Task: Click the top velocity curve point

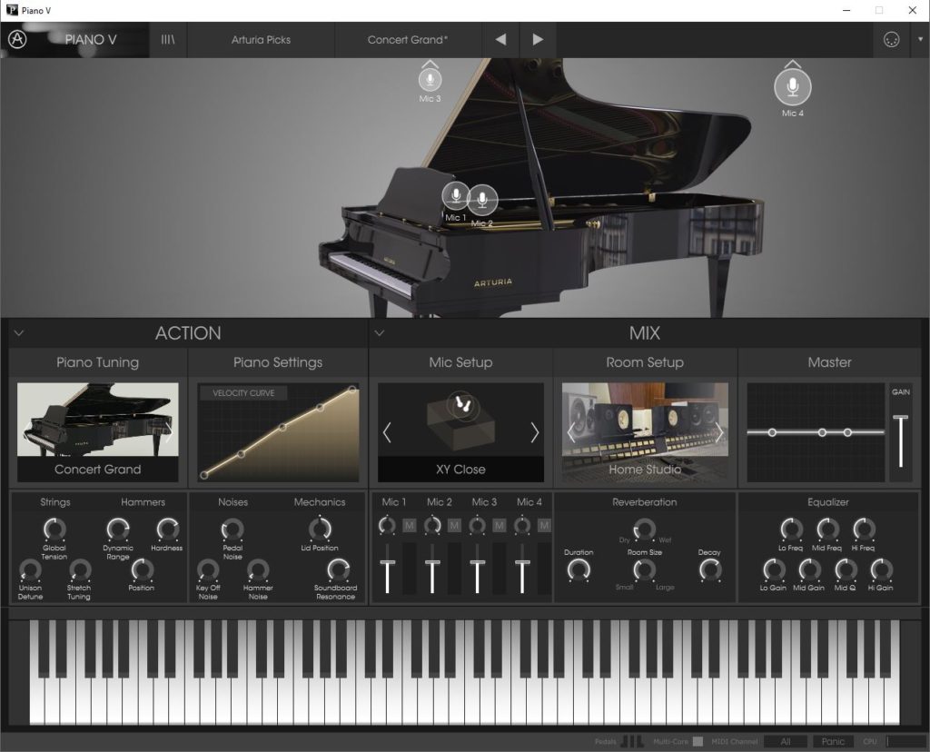Action: coord(352,390)
